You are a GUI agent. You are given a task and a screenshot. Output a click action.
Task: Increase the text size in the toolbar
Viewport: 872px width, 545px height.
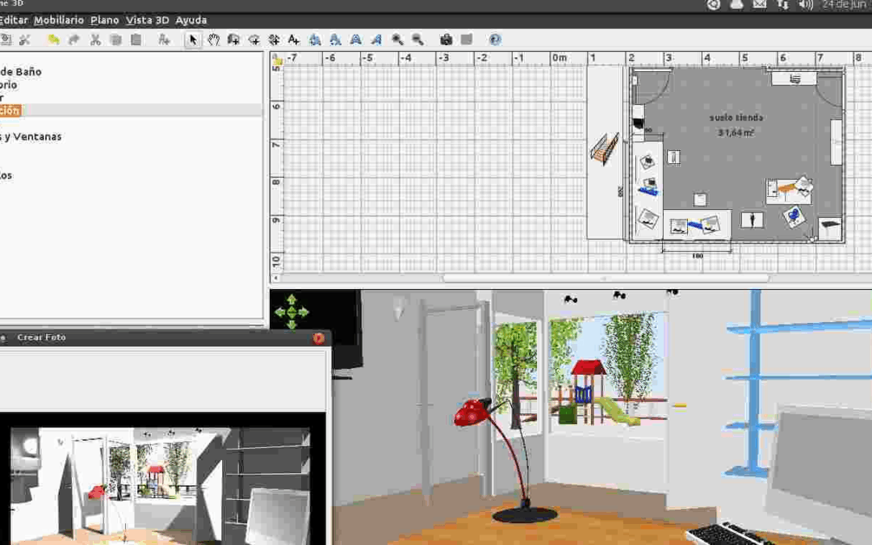click(x=315, y=40)
